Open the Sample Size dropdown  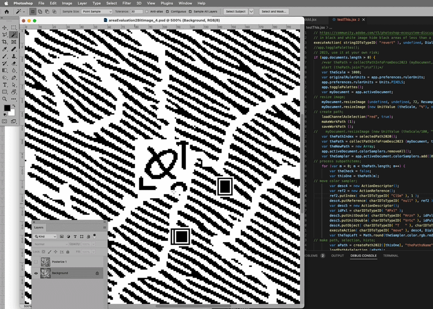click(97, 12)
